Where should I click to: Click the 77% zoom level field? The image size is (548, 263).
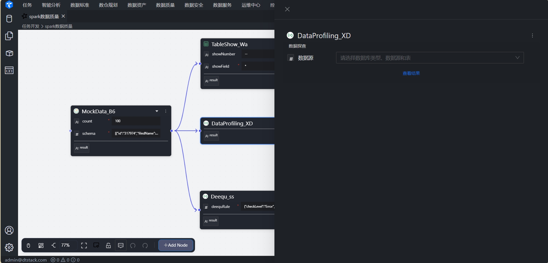click(68, 246)
